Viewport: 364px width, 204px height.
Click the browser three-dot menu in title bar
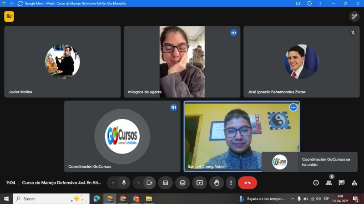pyautogui.click(x=321, y=3)
